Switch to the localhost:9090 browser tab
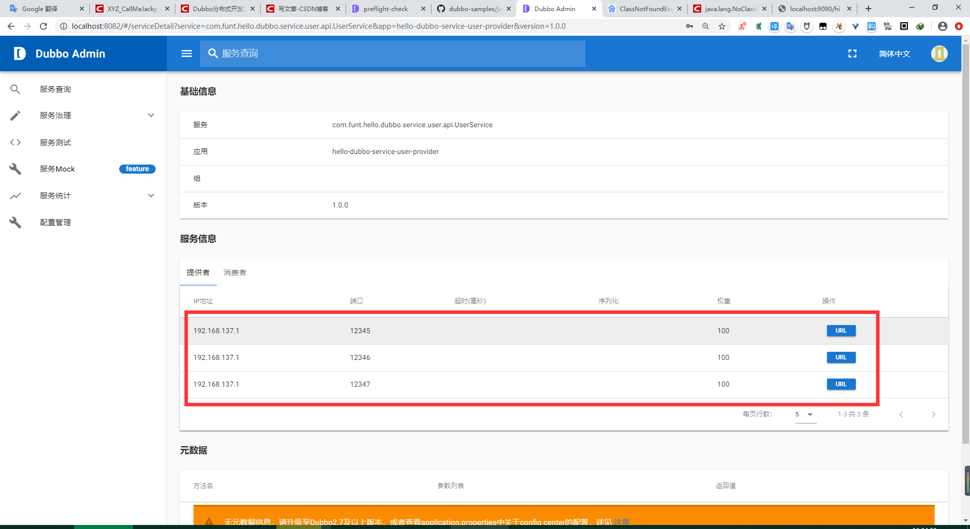970x529 pixels. click(x=814, y=9)
